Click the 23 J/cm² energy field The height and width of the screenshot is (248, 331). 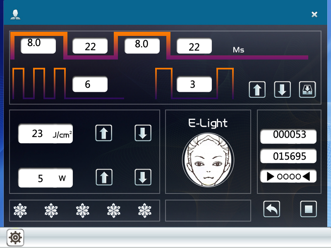click(x=46, y=134)
